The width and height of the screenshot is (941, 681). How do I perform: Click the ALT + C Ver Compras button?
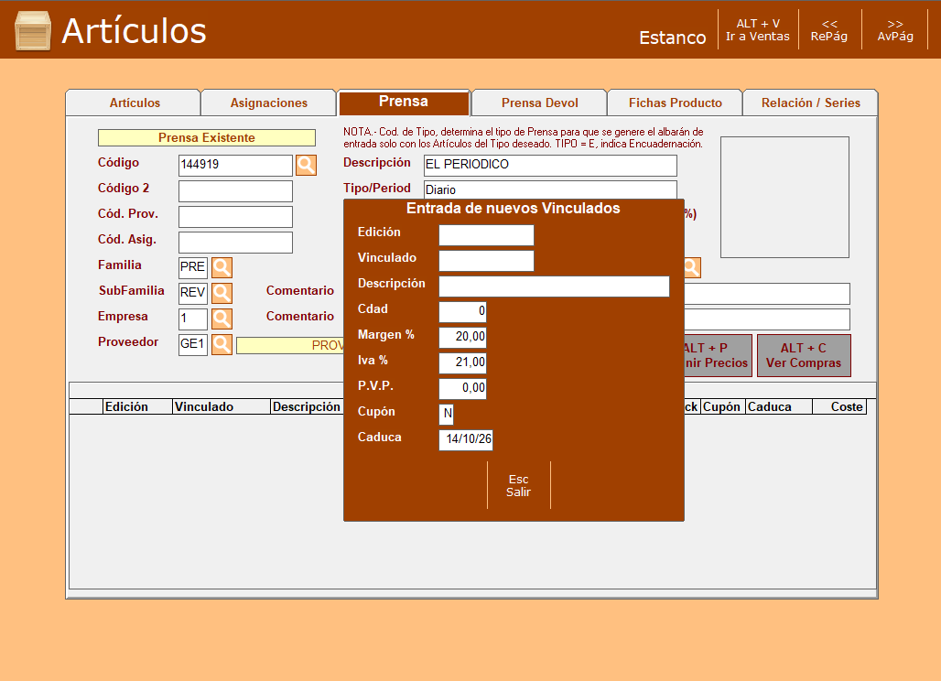(x=804, y=356)
